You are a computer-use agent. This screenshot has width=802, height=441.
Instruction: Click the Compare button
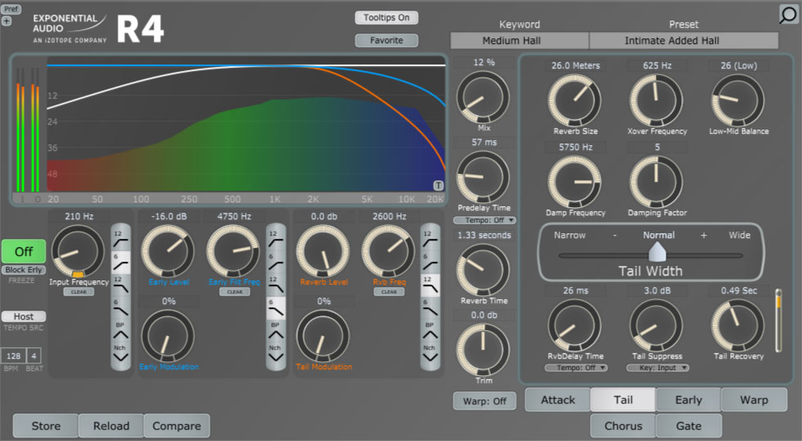click(x=176, y=426)
